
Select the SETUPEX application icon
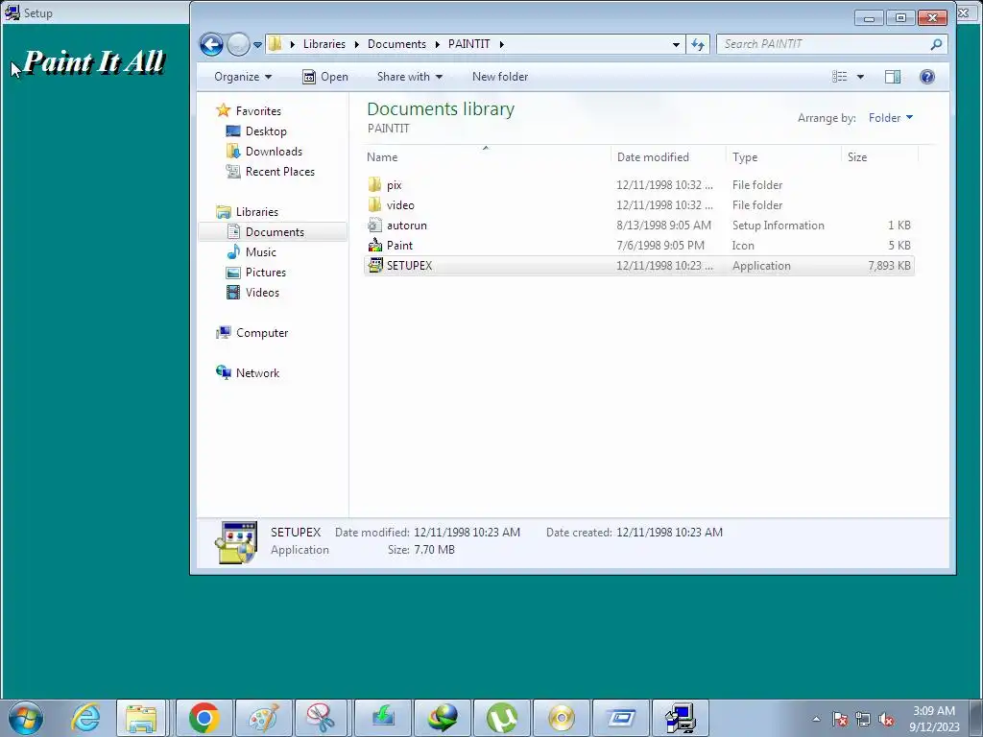(x=375, y=265)
